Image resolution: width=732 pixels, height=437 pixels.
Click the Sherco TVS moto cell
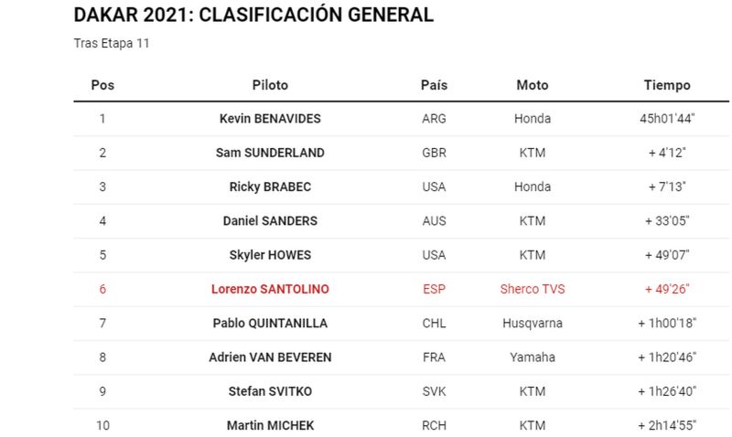coord(533,289)
